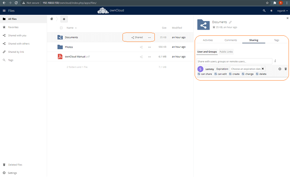290x177 pixels.
Task: Toggle the select all files checkbox
Action: (61, 28)
